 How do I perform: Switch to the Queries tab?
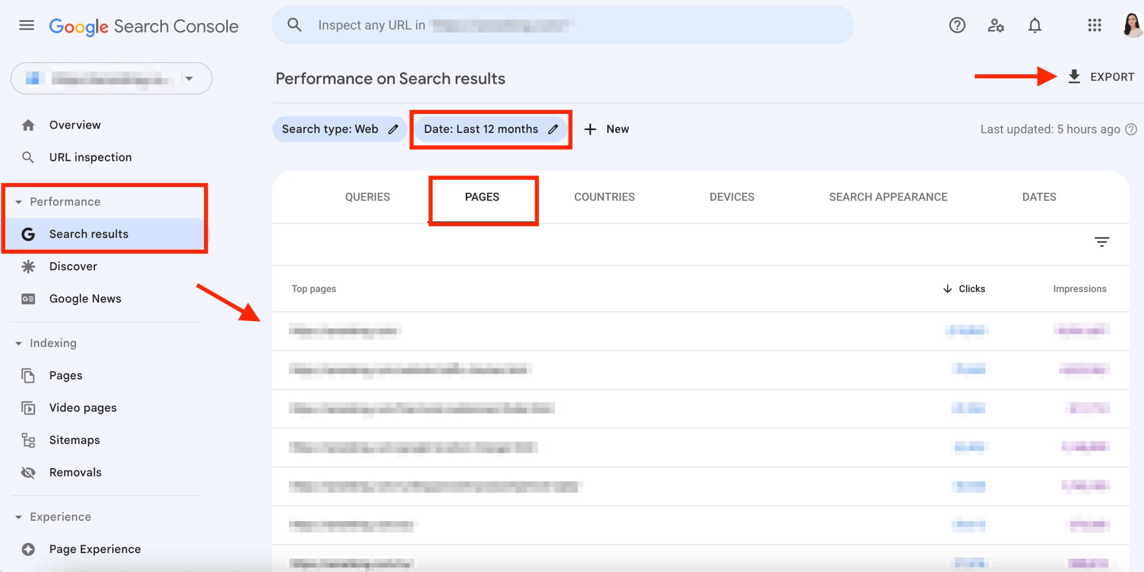368,197
